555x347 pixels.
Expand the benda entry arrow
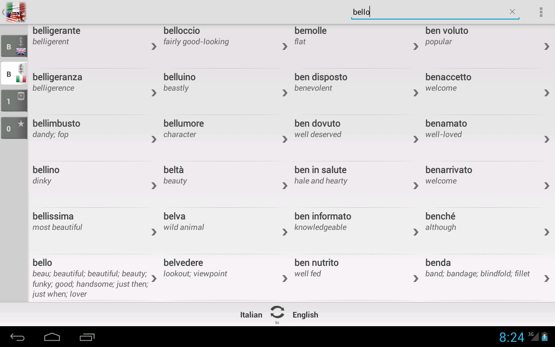click(x=546, y=278)
